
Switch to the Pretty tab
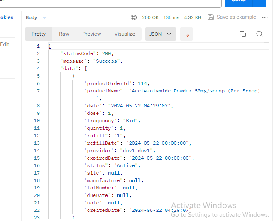point(39,34)
